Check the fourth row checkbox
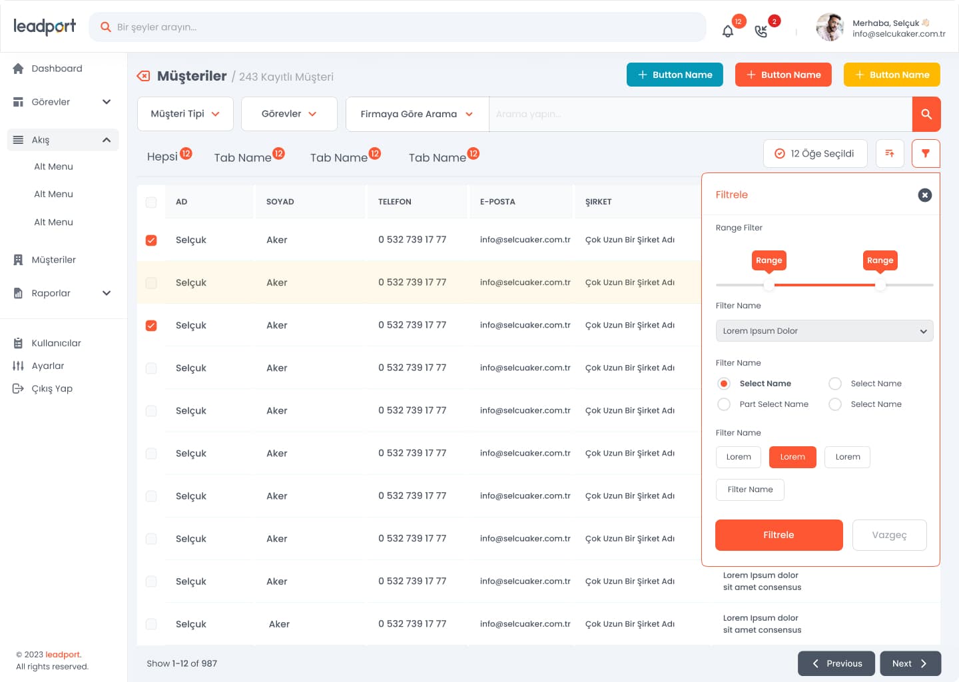959x682 pixels. point(151,368)
